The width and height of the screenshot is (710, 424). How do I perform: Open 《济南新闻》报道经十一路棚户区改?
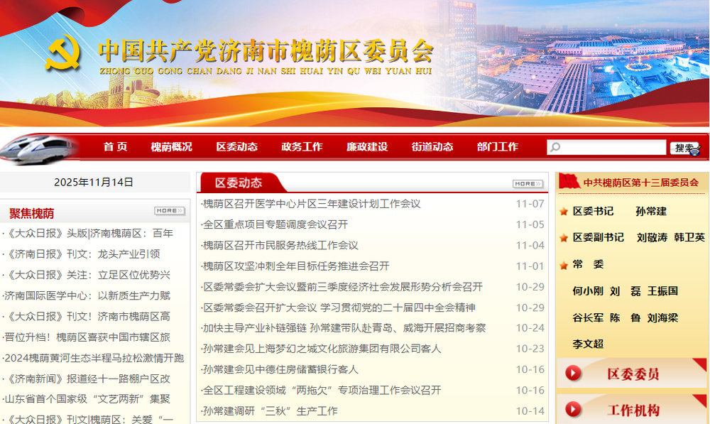87,379
